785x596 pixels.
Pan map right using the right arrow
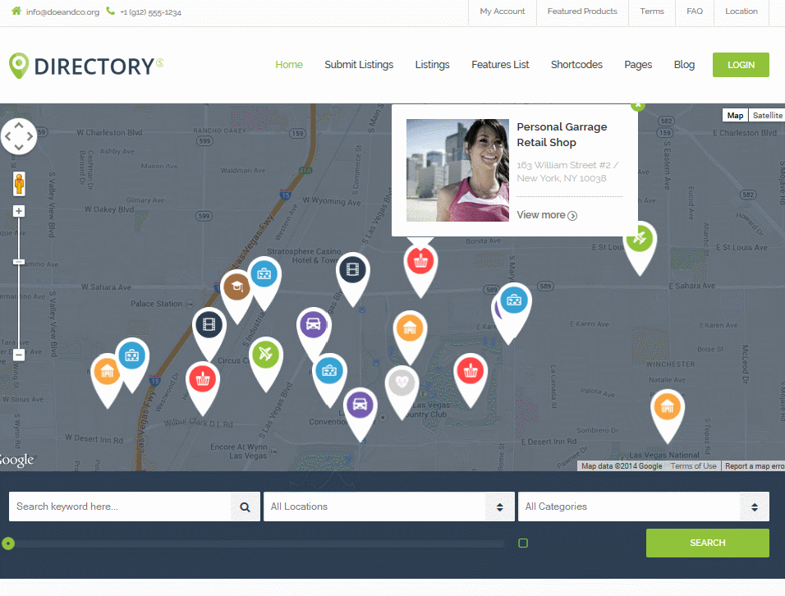[30, 135]
